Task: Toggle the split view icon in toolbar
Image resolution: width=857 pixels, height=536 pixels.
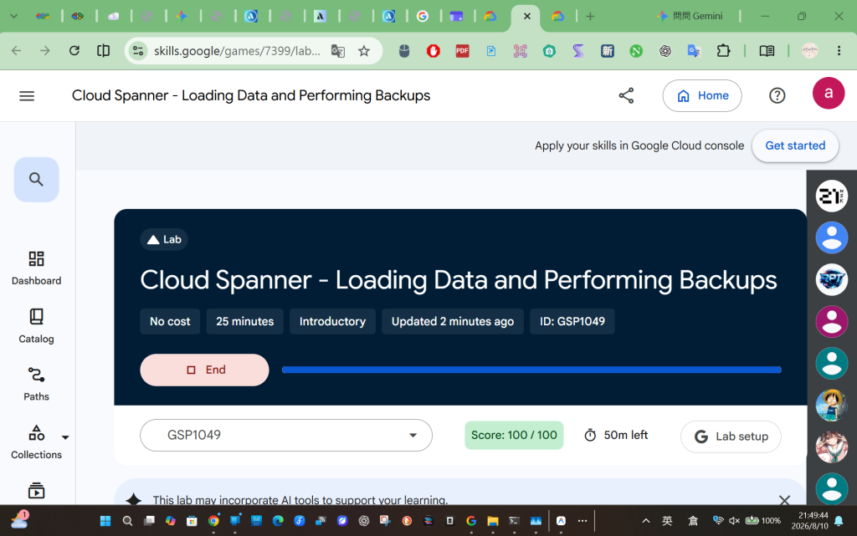Action: coord(103,51)
